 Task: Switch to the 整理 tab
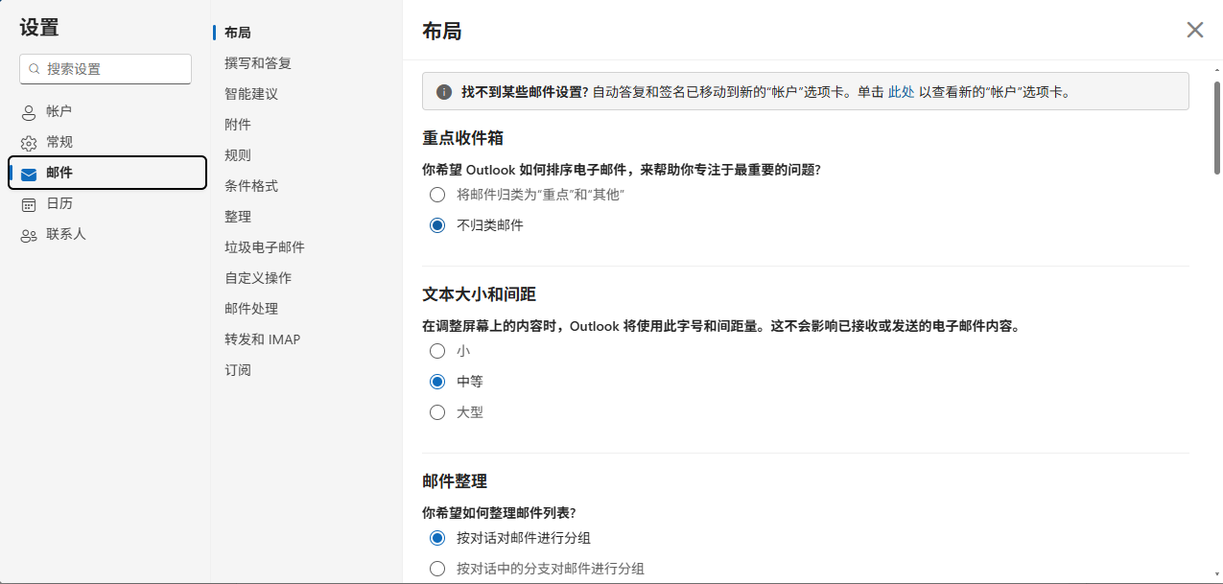click(x=238, y=217)
